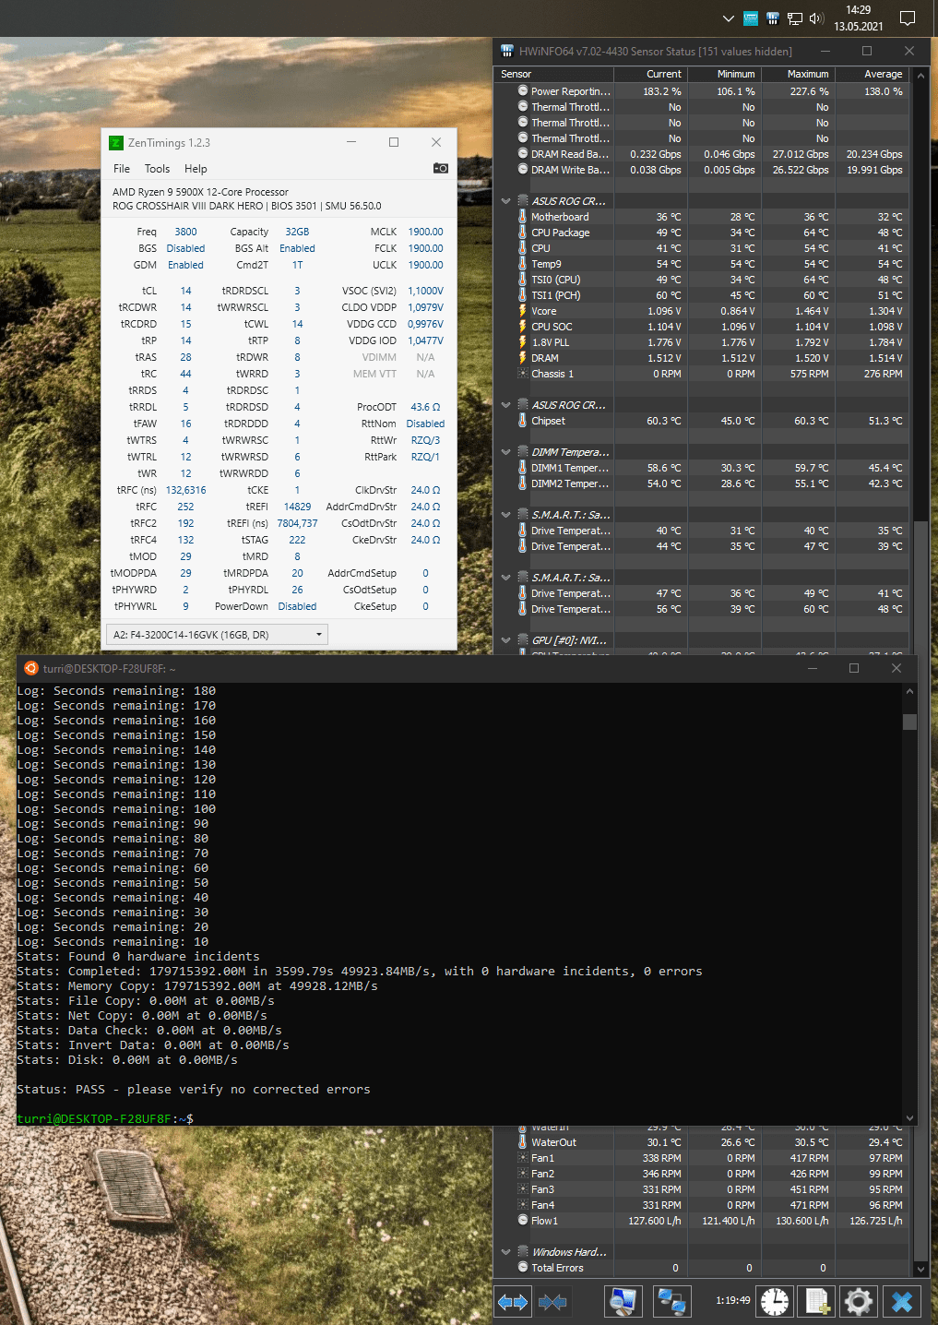The image size is (938, 1325).
Task: Open HWiNFO sensor settings gear
Action: tap(859, 1301)
